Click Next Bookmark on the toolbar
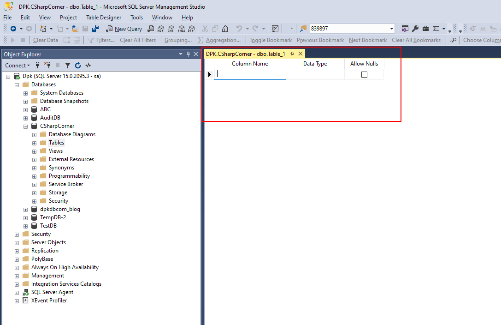501x325 pixels. click(367, 40)
